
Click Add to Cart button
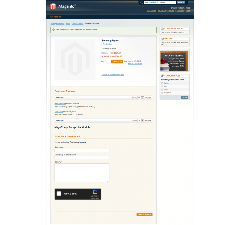point(117,62)
